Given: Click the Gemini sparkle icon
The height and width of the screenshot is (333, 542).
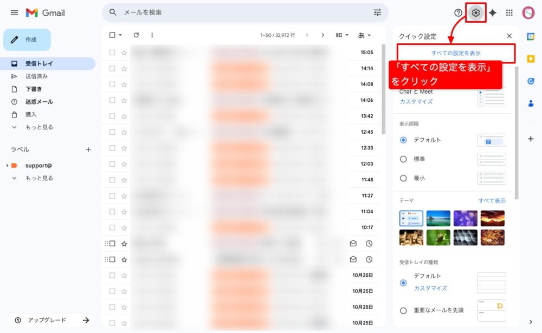Looking at the screenshot, I should click(x=493, y=12).
